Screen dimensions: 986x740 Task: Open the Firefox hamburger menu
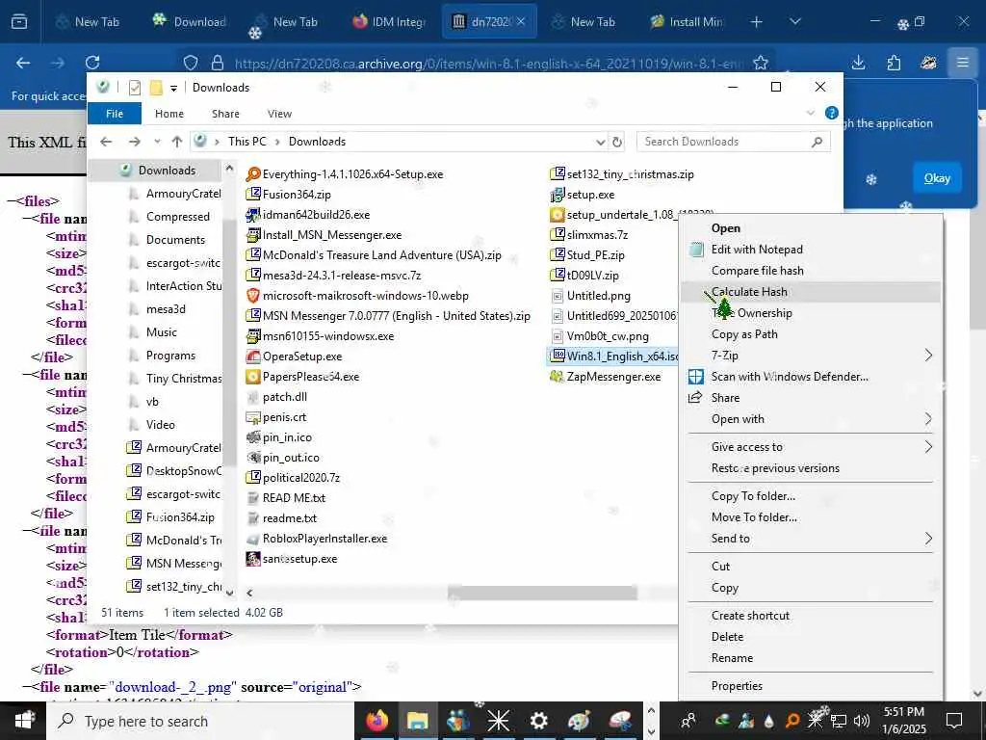coord(962,63)
